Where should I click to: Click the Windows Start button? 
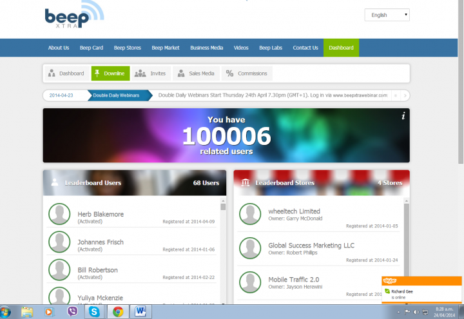(5, 312)
